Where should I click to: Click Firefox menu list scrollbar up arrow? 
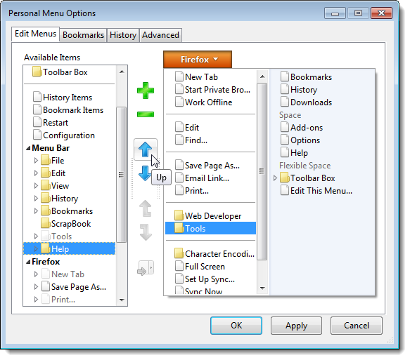click(262, 76)
